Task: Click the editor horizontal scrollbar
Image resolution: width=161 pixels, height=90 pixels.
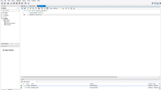Action: (x=69, y=77)
